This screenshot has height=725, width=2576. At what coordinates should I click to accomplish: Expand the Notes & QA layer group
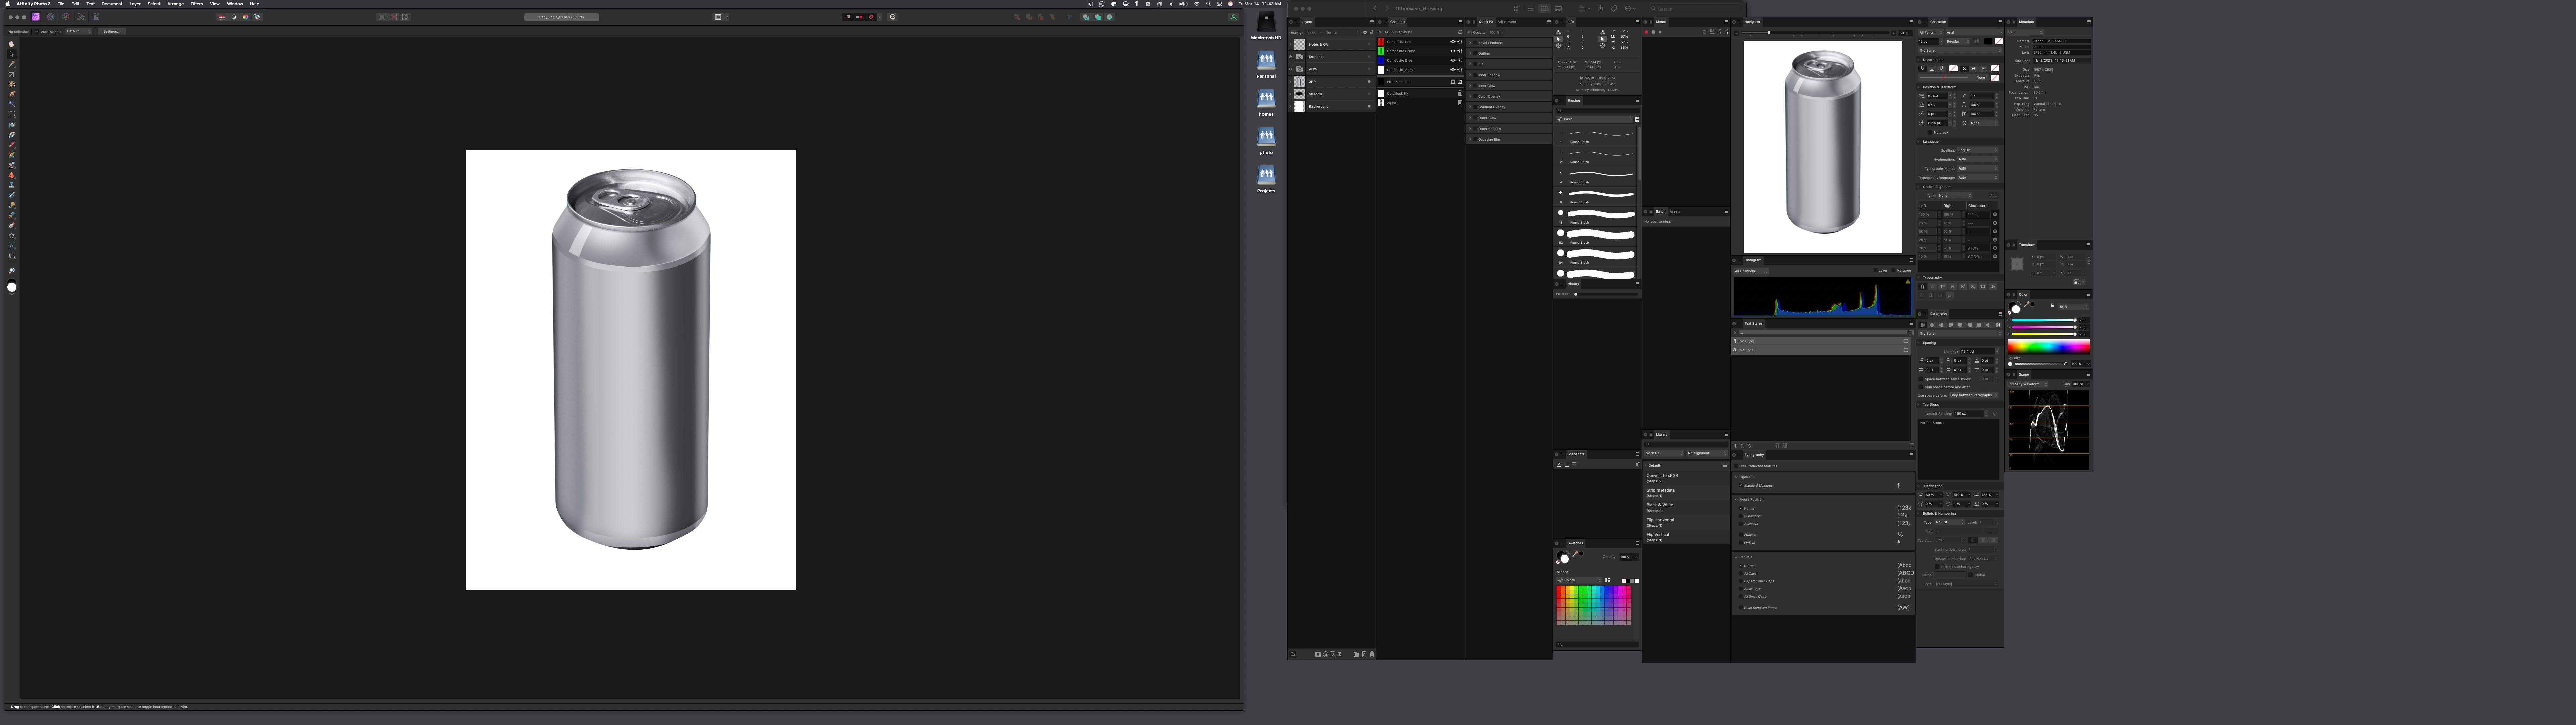(1290, 44)
